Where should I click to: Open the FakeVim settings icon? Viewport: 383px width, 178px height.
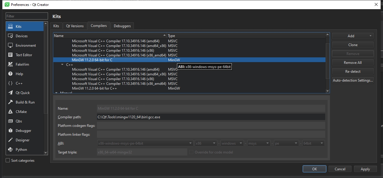(11, 64)
